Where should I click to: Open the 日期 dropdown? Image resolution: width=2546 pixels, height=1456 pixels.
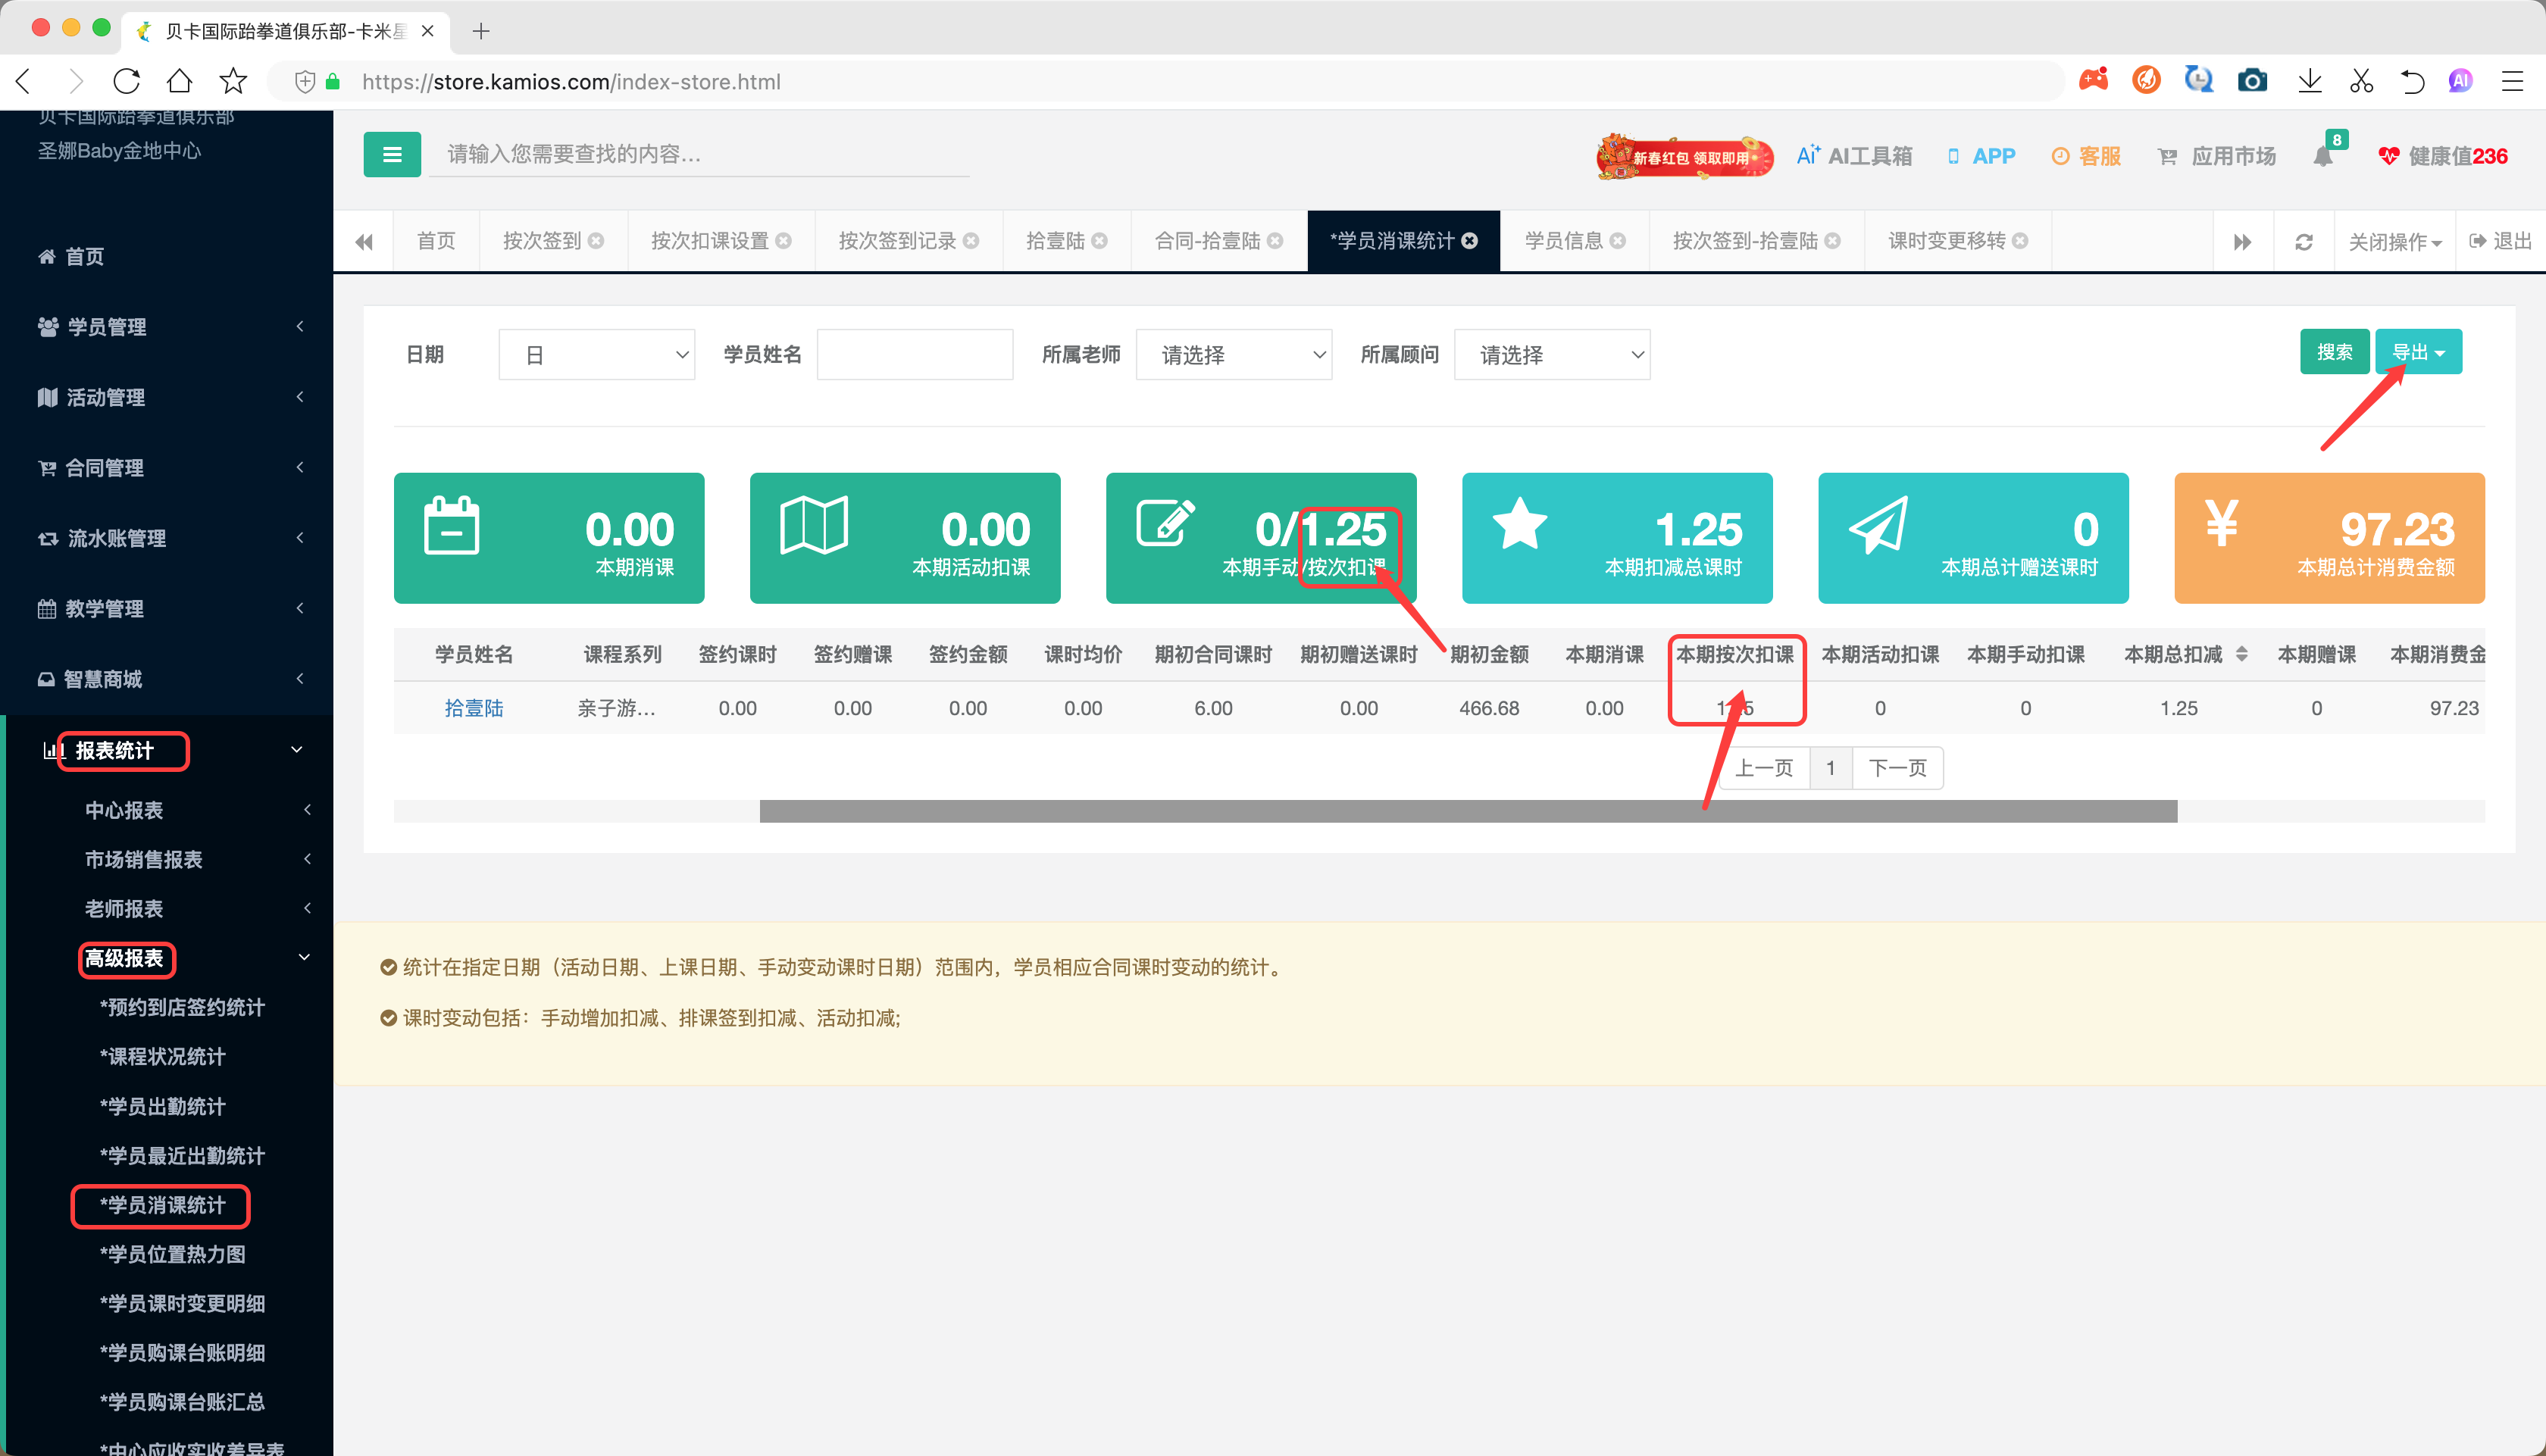click(x=597, y=355)
